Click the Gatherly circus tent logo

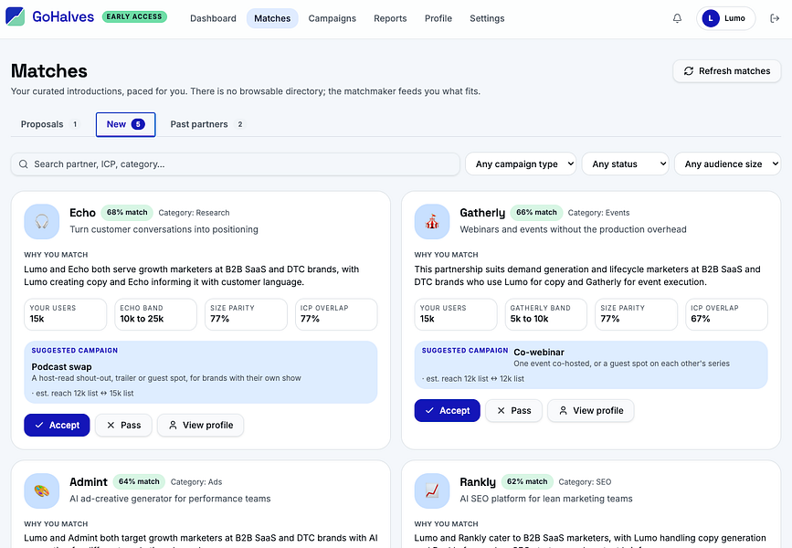click(432, 221)
